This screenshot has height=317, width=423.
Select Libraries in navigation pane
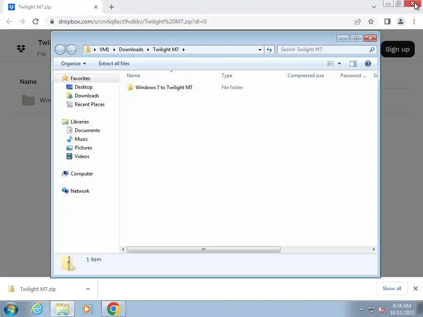pyautogui.click(x=80, y=122)
